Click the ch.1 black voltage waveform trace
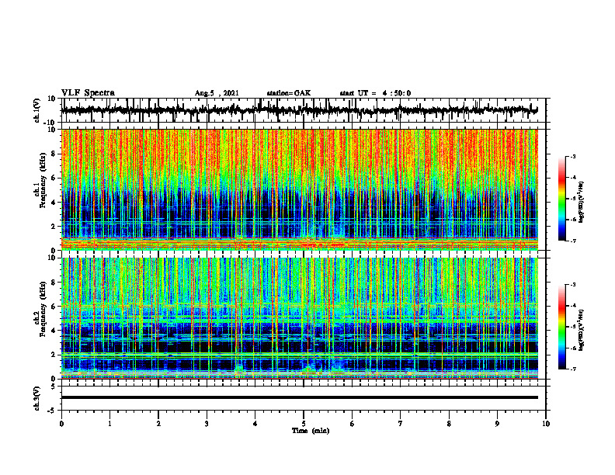 [299, 110]
